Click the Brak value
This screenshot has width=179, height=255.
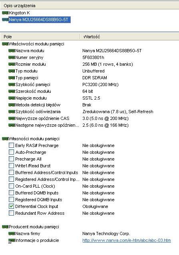click(x=87, y=105)
